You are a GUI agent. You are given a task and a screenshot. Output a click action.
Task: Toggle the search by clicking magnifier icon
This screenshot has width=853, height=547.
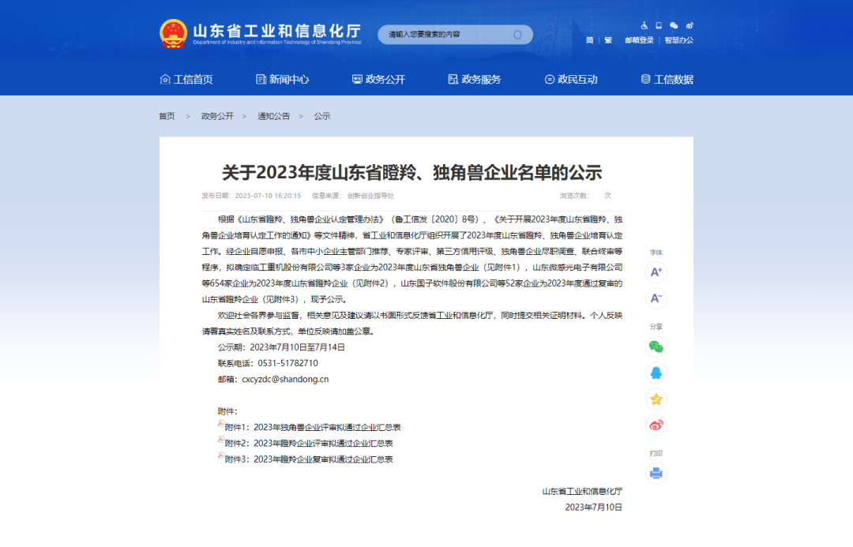click(519, 35)
